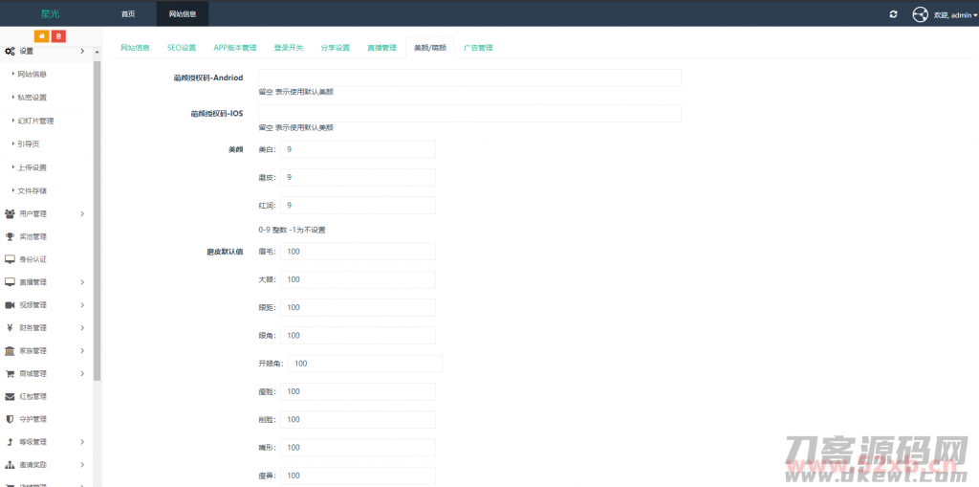Click the Android authorization code field

469,78
